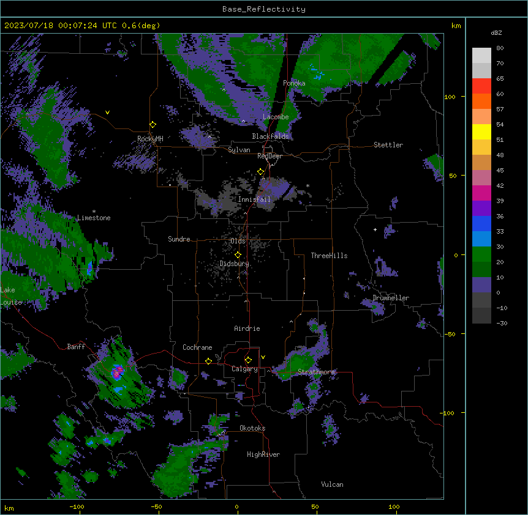The width and height of the screenshot is (528, 515).
Task: Click the Innisfail label
Action: coord(254,199)
